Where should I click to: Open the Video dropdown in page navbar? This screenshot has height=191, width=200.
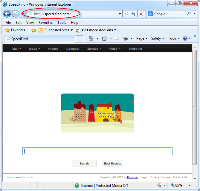coord(115,48)
